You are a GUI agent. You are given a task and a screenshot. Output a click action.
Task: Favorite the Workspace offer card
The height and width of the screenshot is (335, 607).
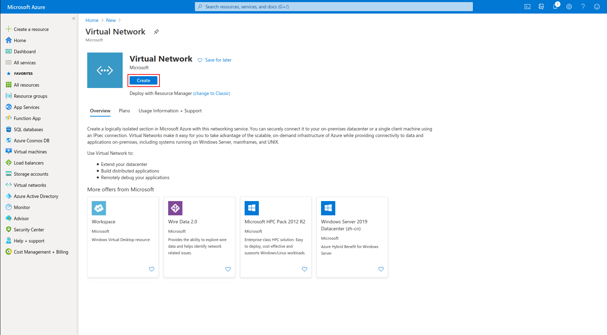pos(151,269)
